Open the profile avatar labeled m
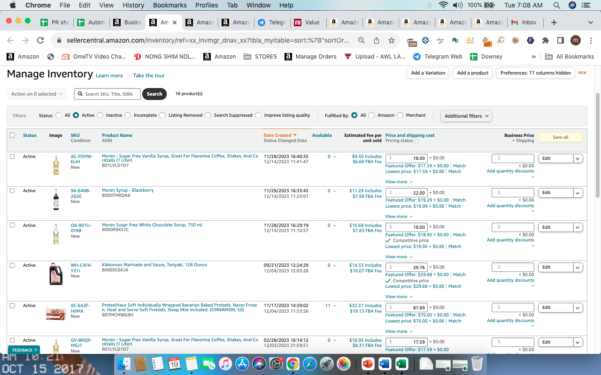 (x=576, y=40)
